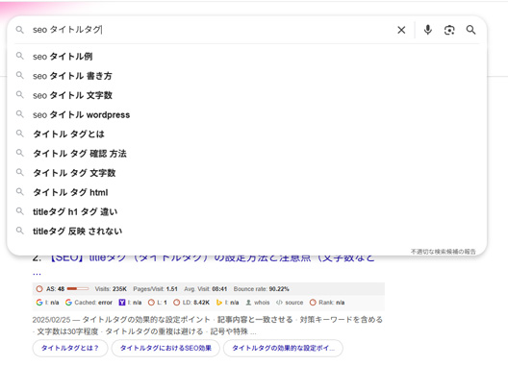508x366 pixels.
Task: Check Google index icon in SEO bar
Action: click(x=39, y=303)
